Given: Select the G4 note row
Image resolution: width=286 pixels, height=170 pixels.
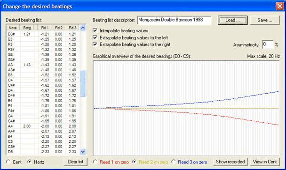Looking at the screenshot, I should tap(43, 116).
